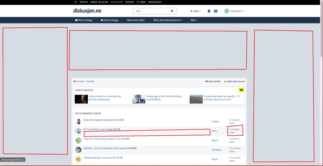The height and width of the screenshot is (166, 323).
Task: Click '14 minutter siden' timestamp
Action: 235,159
